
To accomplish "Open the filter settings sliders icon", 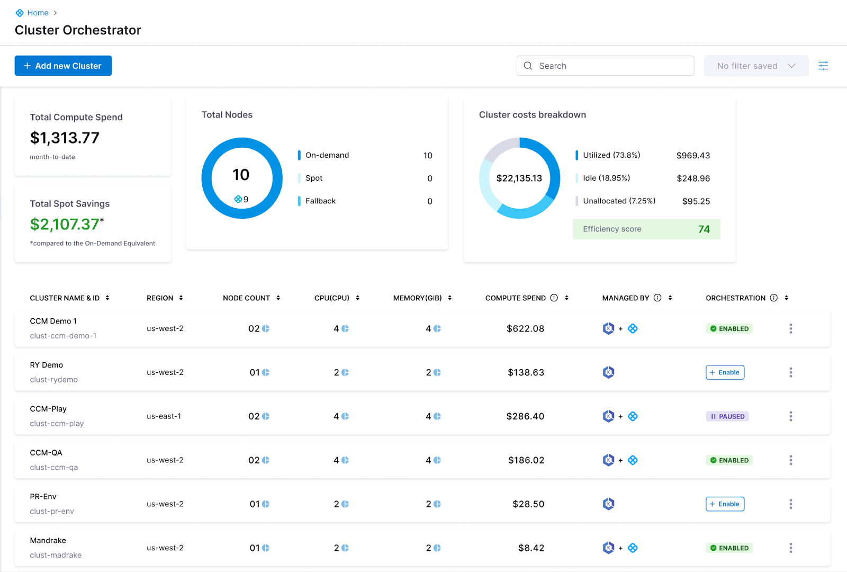I will 823,66.
